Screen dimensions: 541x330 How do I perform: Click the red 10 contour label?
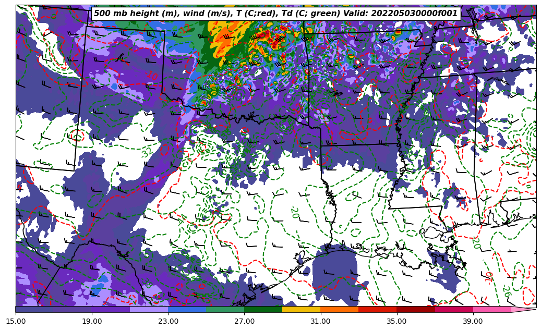(489, 276)
